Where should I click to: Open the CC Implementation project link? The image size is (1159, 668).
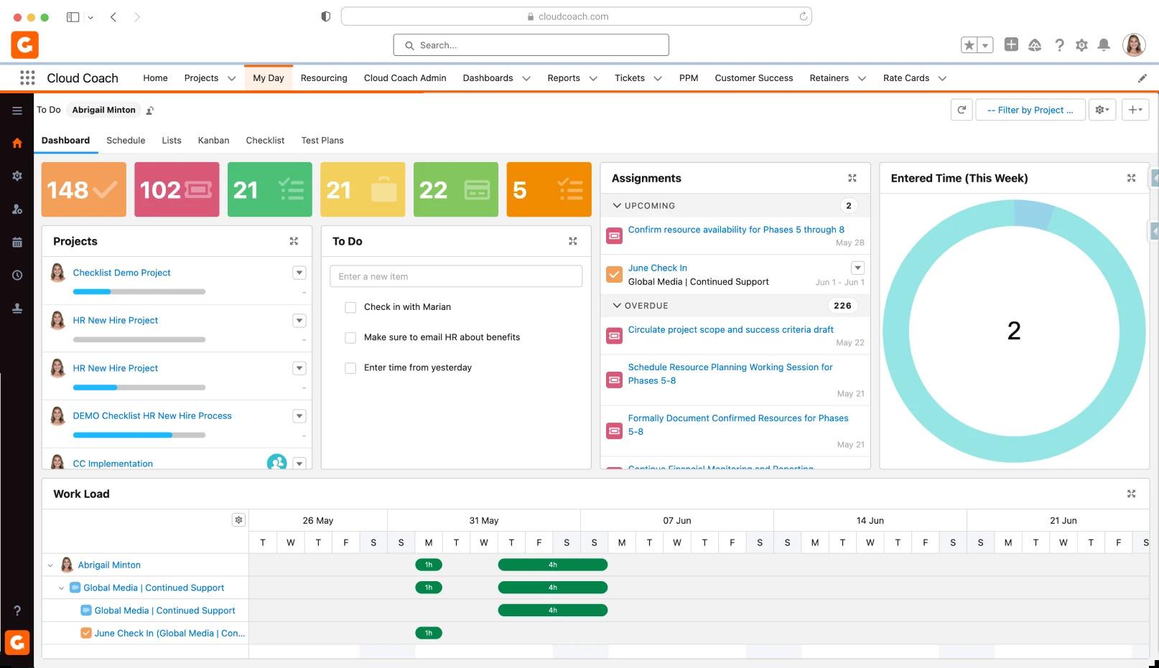113,464
